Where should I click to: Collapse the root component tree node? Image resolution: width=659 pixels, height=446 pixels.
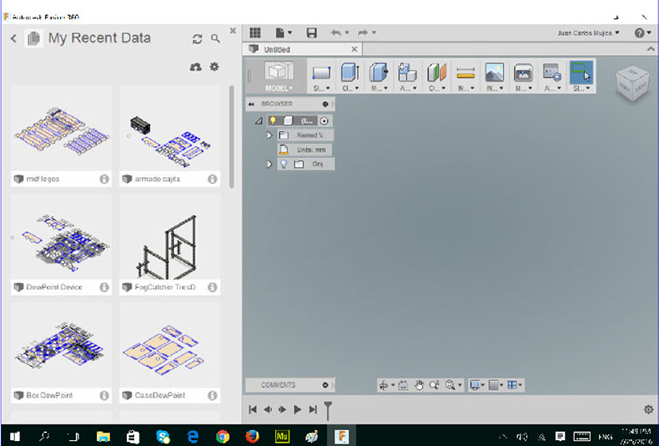point(259,121)
